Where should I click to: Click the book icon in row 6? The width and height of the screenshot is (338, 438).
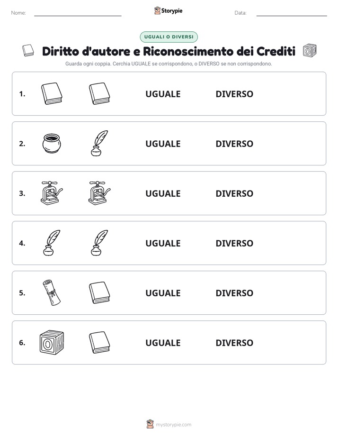pos(99,342)
